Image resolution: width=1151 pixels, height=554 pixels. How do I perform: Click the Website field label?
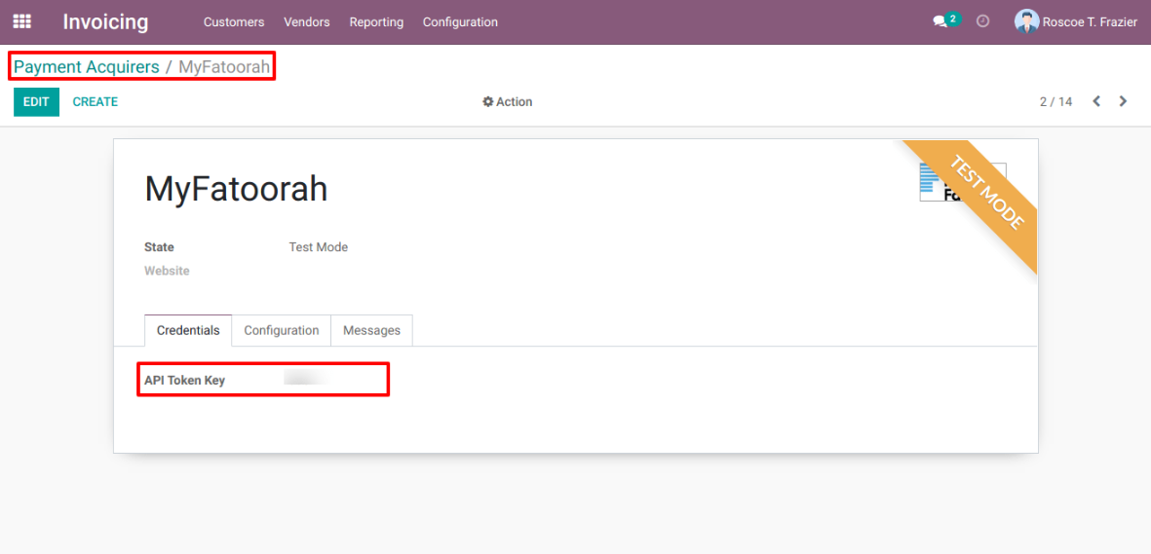(x=167, y=271)
